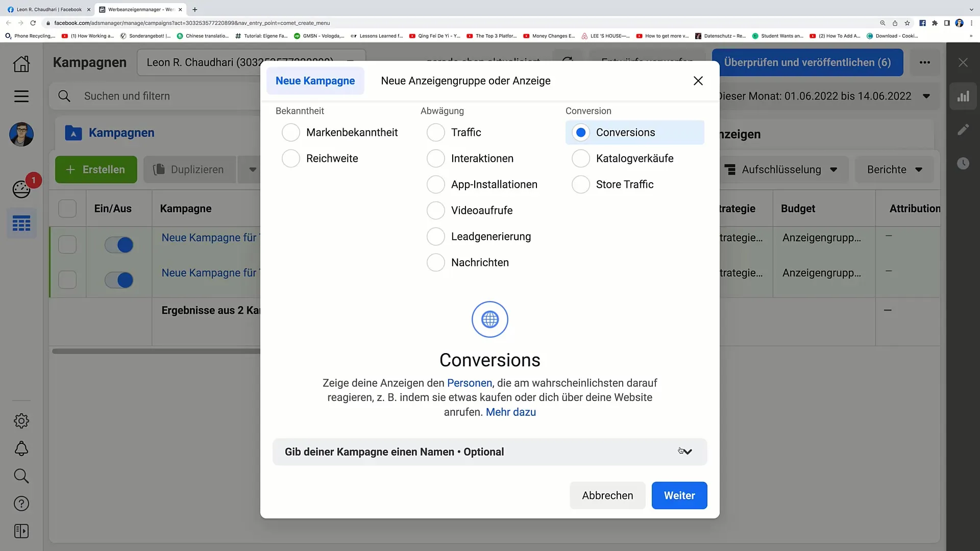The width and height of the screenshot is (980, 551).
Task: Open the hamburger menu in left sidebar
Action: click(x=21, y=96)
